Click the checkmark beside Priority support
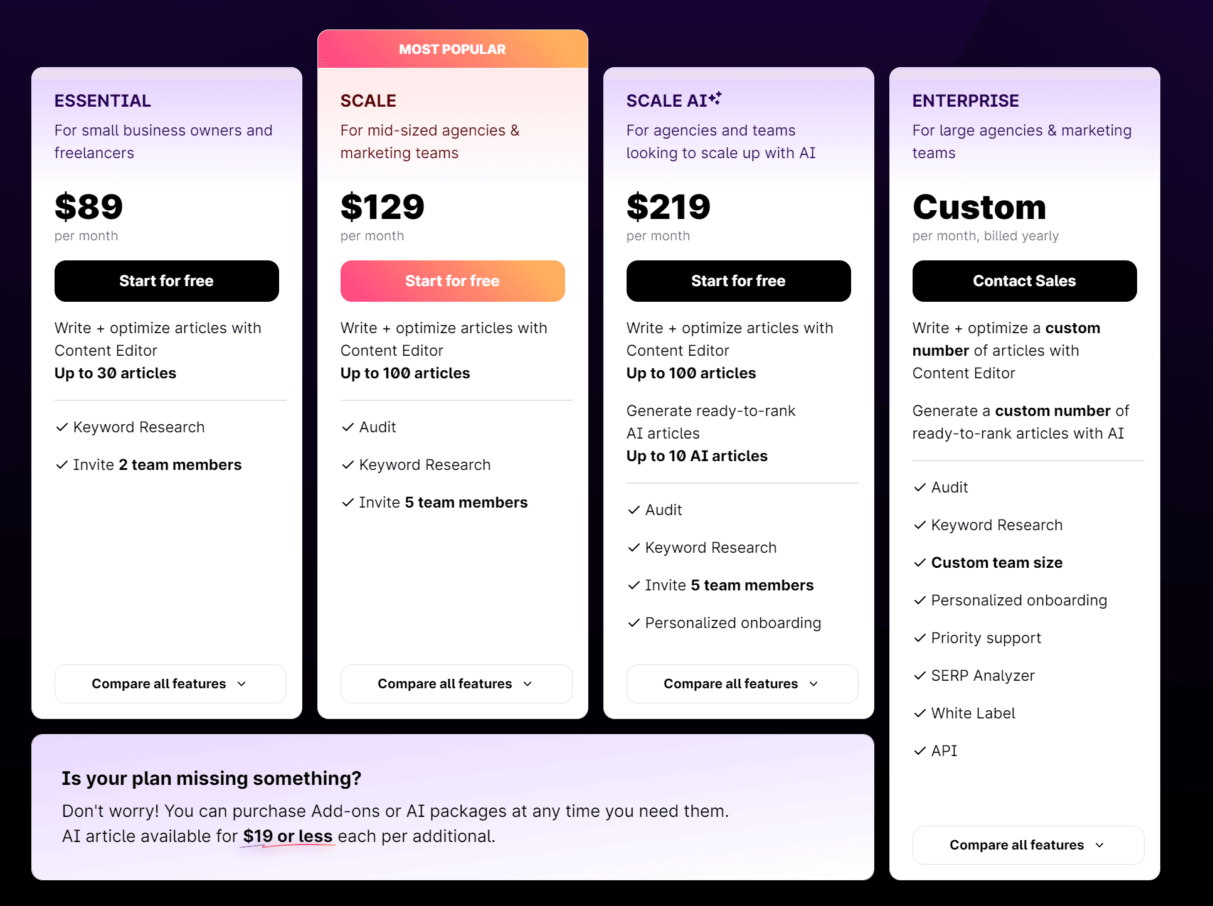This screenshot has height=906, width=1213. (x=919, y=638)
